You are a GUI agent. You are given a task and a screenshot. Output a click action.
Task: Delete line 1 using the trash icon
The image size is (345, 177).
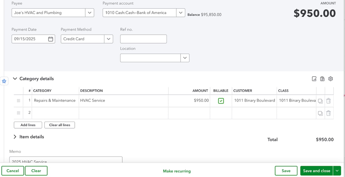coord(328,101)
